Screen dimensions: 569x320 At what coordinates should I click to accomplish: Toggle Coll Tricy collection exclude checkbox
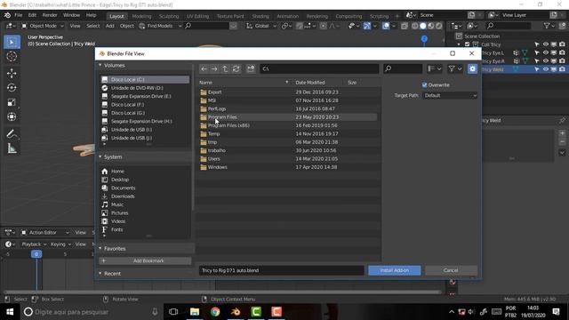coord(467,44)
